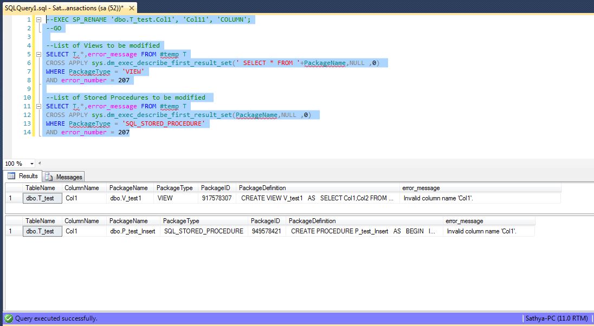Click the 'dbo.V_test1' PackageName cell
The height and width of the screenshot is (326, 594).
[130, 198]
